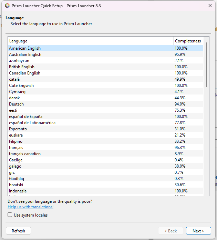This screenshot has height=240, width=217.
Task: Select Filipino language row
Action: tap(105, 141)
